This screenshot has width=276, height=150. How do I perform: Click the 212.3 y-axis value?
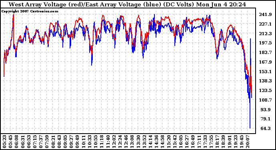coord(265,34)
